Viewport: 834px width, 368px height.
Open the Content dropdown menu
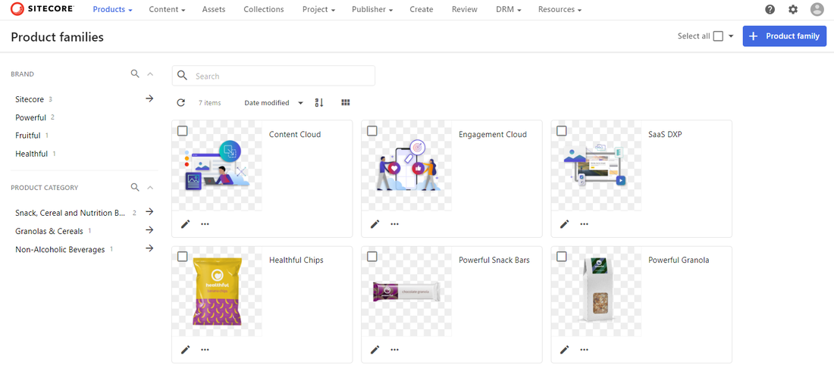pyautogui.click(x=167, y=10)
